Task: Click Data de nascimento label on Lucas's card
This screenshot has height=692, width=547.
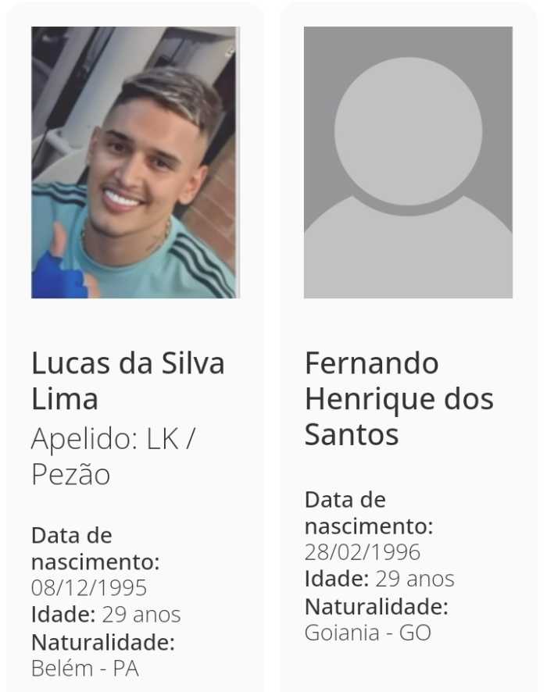Action: click(95, 548)
